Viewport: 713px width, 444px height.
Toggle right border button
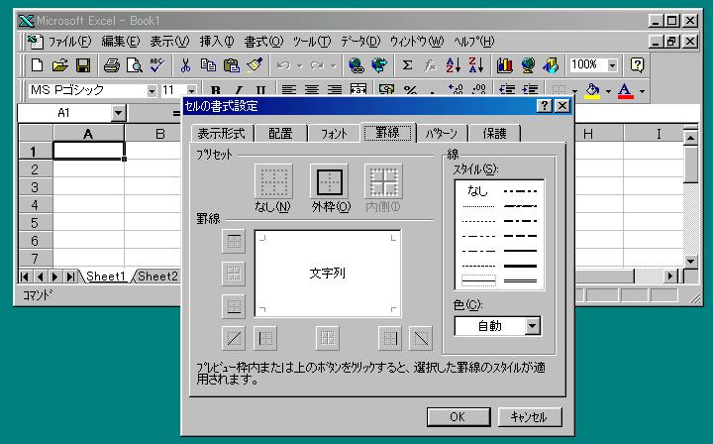pyautogui.click(x=390, y=339)
